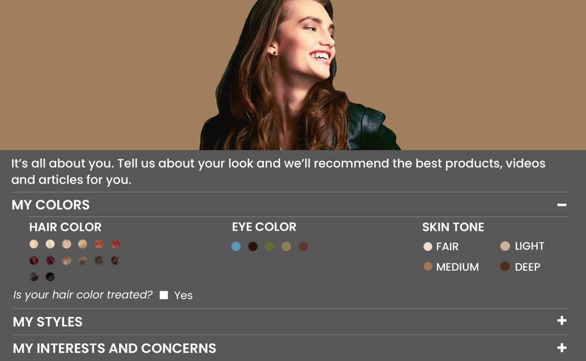Click the My Styles heading
The width and height of the screenshot is (586, 361).
pos(48,322)
